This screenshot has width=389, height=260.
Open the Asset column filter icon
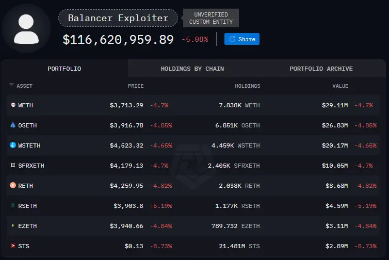pos(11,86)
